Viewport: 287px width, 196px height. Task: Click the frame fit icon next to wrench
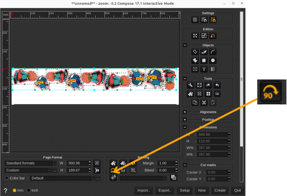(199, 85)
